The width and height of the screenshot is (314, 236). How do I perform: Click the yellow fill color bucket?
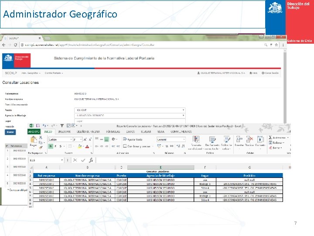80,146
